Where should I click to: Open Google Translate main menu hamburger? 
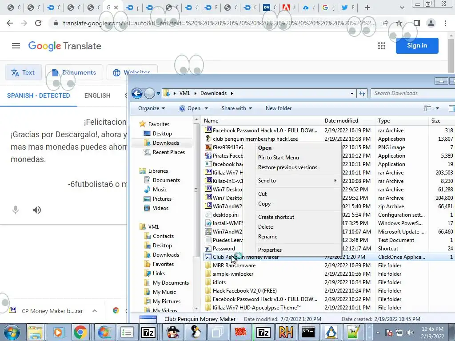point(16,46)
